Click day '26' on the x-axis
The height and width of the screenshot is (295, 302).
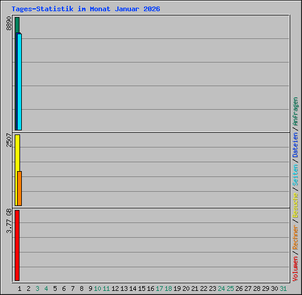[x=239, y=289]
